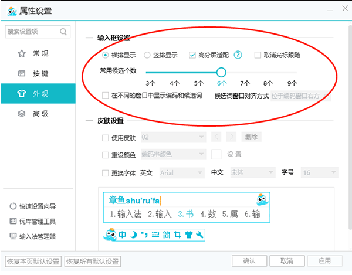Image resolution: width=352 pixels, height=275 pixels.
Task: Click the next skin arrow button
Action: [x=231, y=137]
